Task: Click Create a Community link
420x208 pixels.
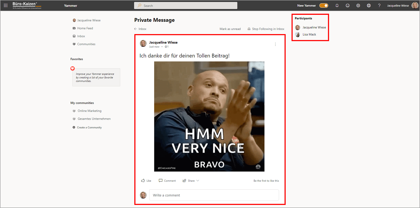Action: pos(89,127)
